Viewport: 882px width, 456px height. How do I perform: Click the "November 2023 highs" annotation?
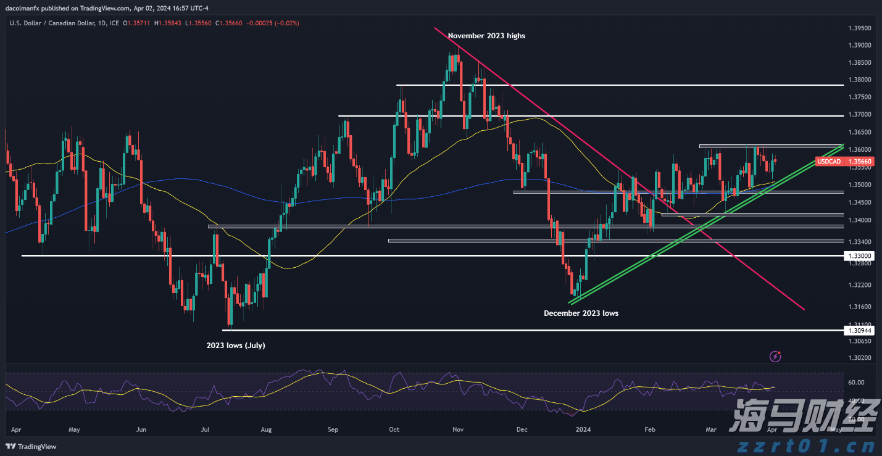click(487, 36)
